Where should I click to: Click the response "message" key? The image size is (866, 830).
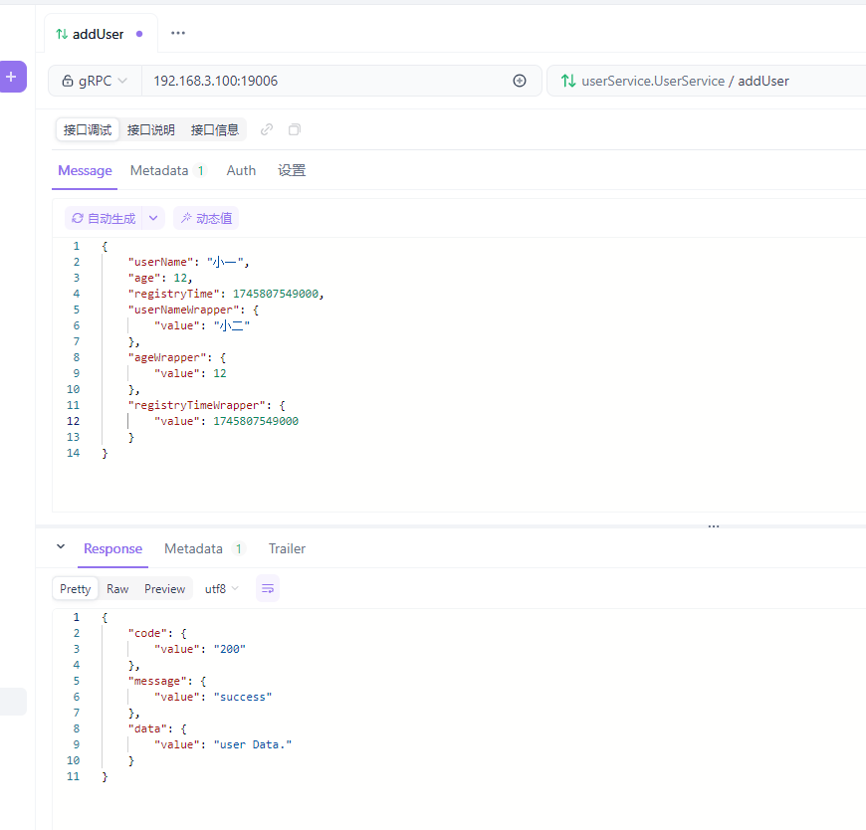click(x=157, y=682)
